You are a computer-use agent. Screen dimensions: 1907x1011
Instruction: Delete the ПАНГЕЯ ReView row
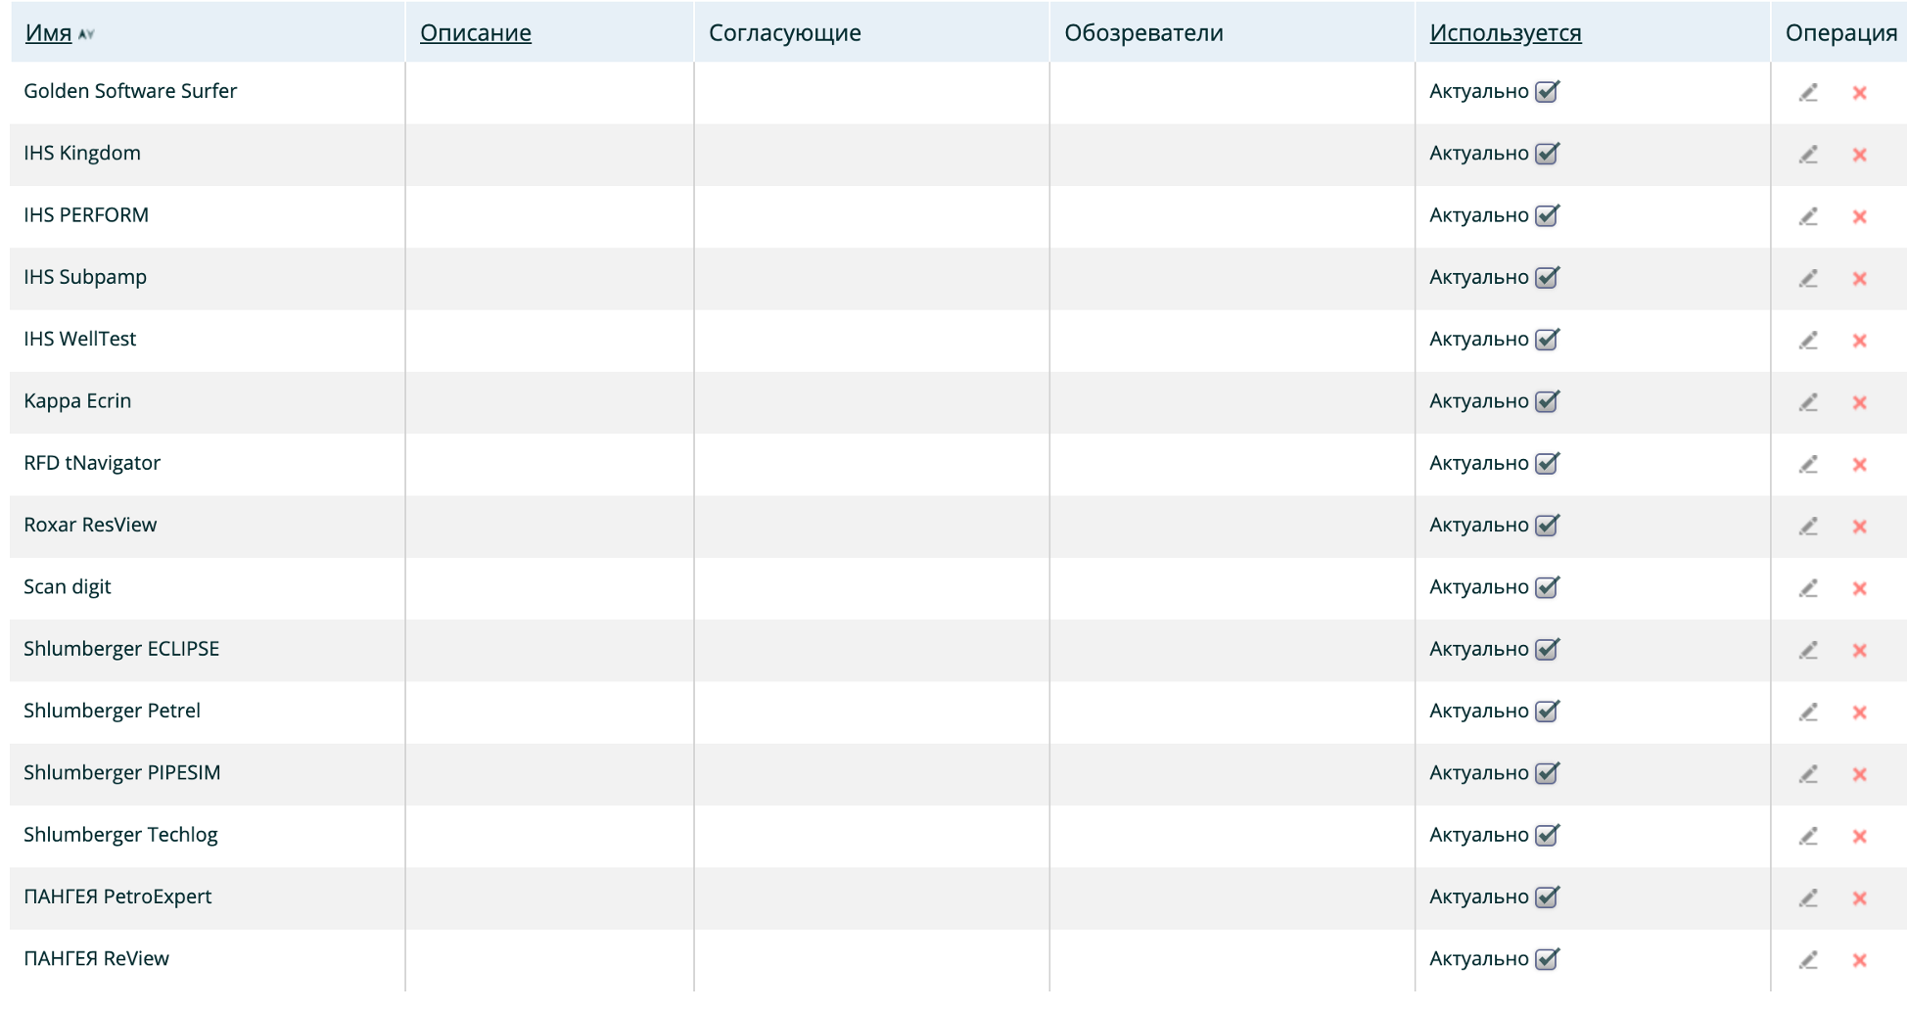click(x=1860, y=960)
